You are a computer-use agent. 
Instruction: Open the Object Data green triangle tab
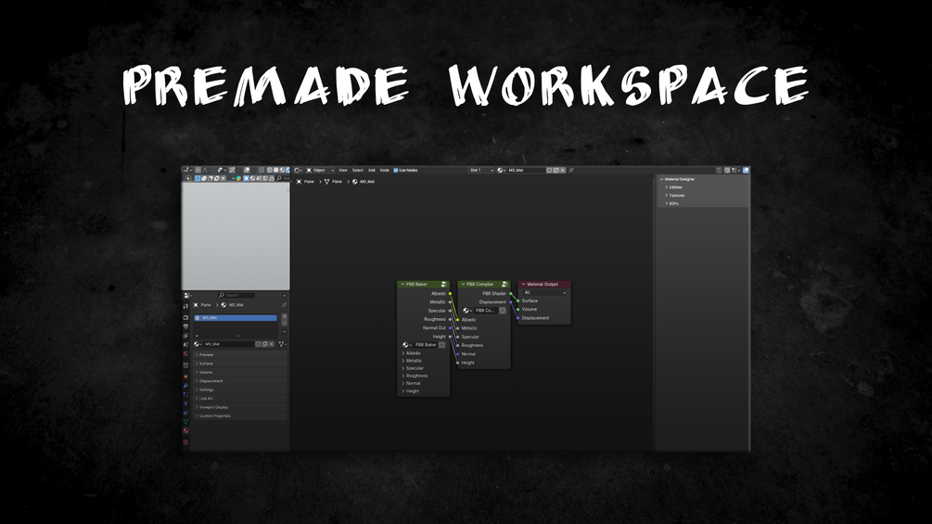185,422
